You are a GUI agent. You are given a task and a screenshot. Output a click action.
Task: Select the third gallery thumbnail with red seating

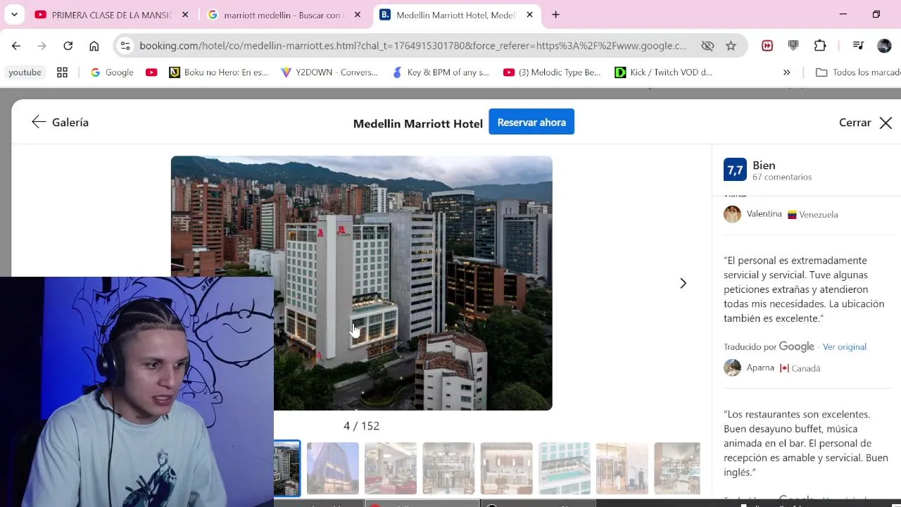[391, 468]
